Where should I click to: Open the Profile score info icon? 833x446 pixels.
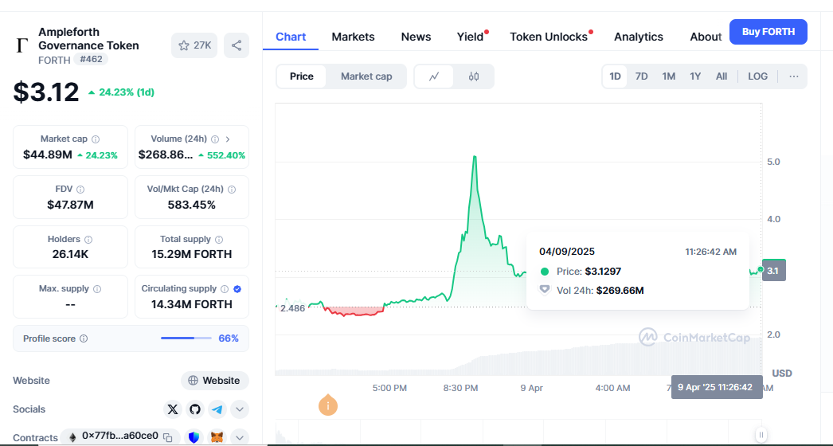[84, 338]
